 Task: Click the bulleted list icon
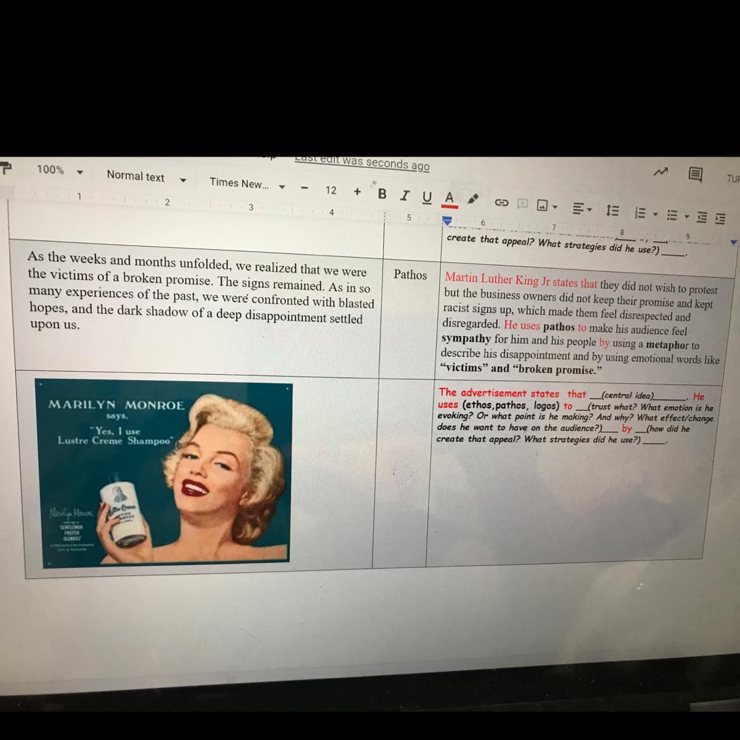tap(672, 216)
